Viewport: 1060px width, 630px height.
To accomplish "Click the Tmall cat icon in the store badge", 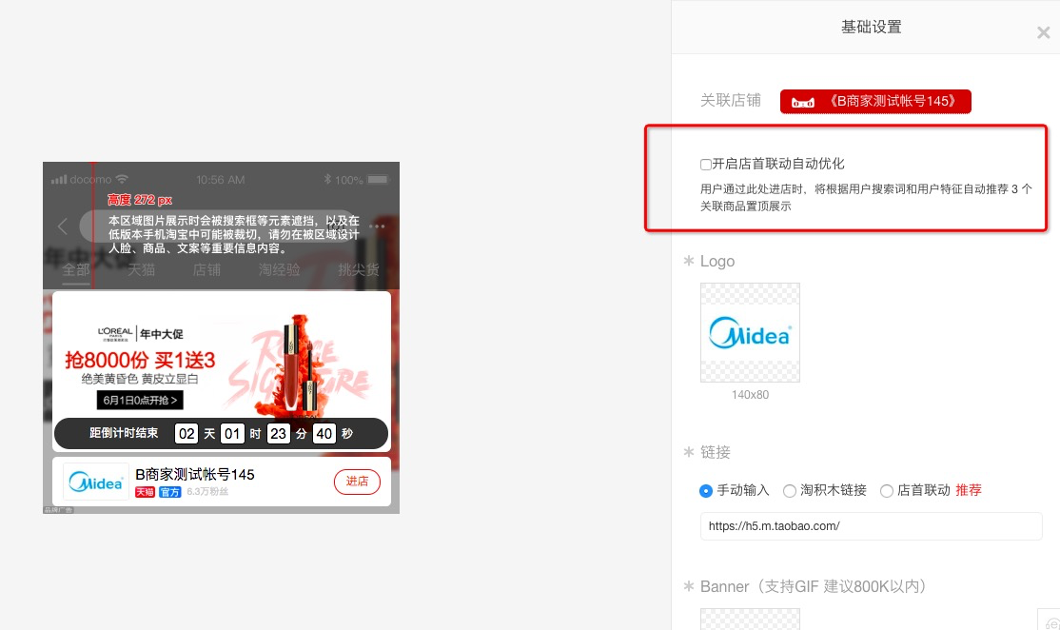I will point(803,102).
